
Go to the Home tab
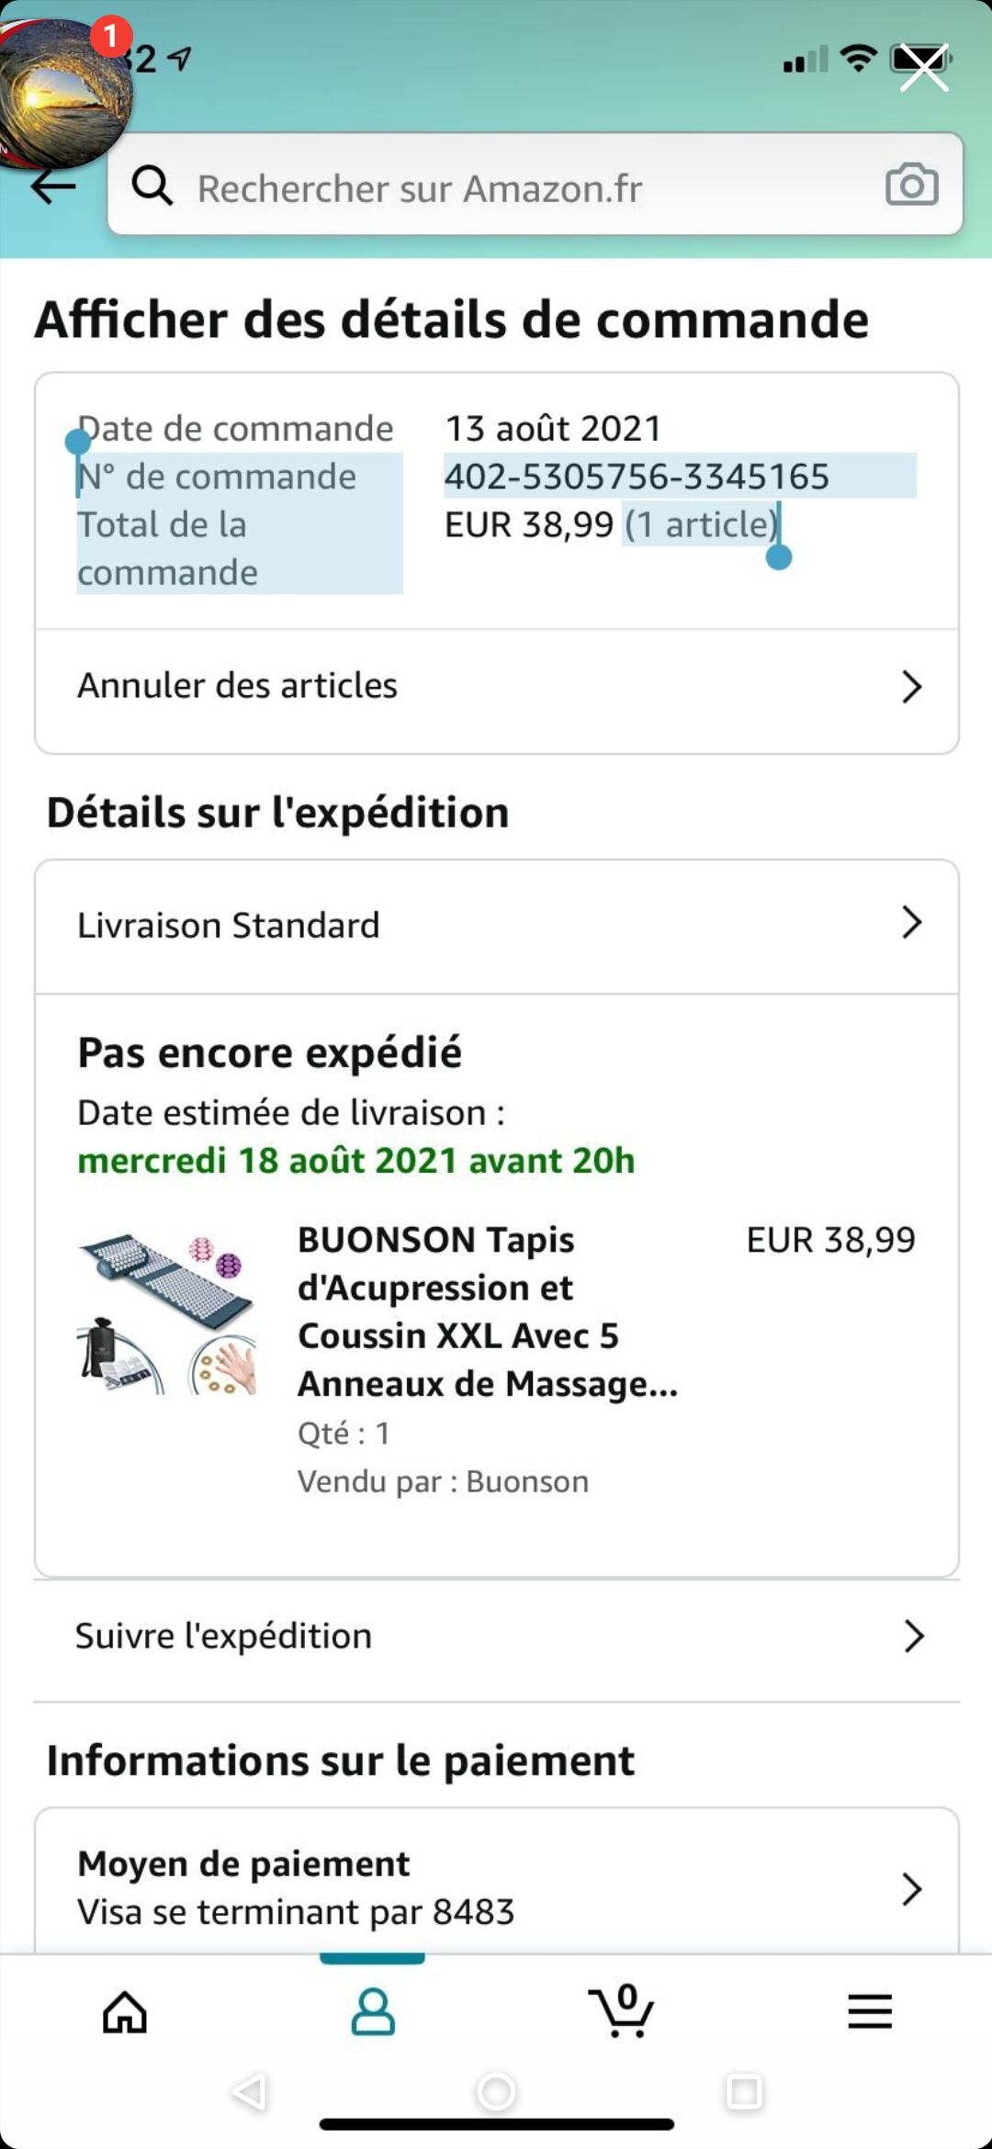pos(125,2013)
